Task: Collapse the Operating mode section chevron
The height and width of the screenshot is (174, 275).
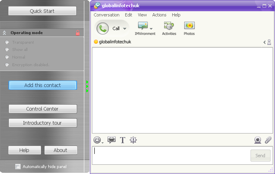Action: [4, 33]
